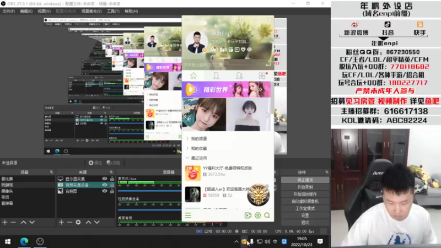The height and width of the screenshot is (248, 441).
Task: Open 场景集合(S) menu in OBS
Action: click(91, 11)
